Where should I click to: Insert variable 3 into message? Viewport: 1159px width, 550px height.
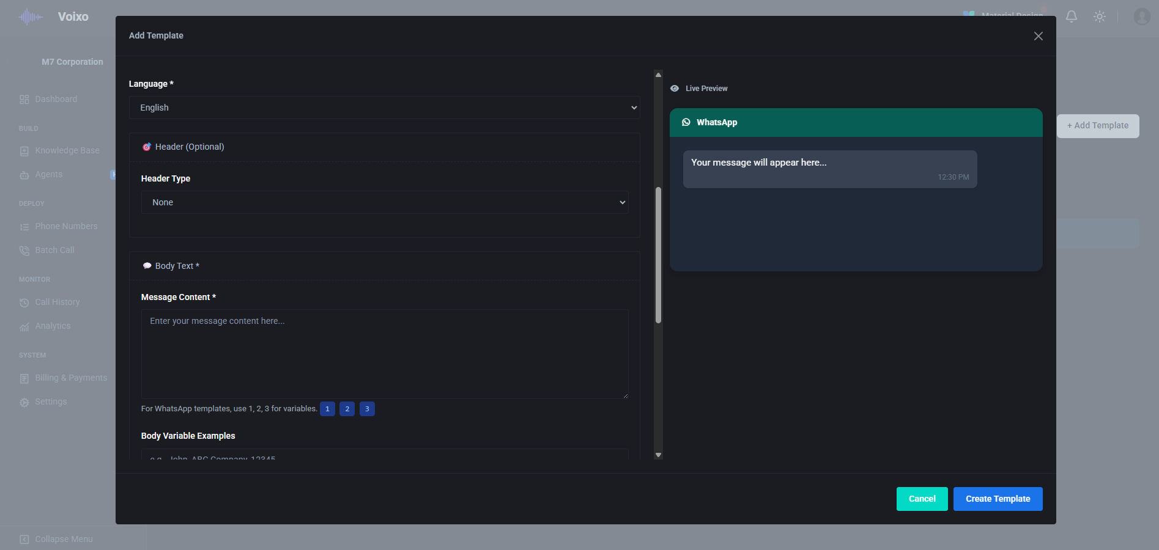tap(367, 409)
